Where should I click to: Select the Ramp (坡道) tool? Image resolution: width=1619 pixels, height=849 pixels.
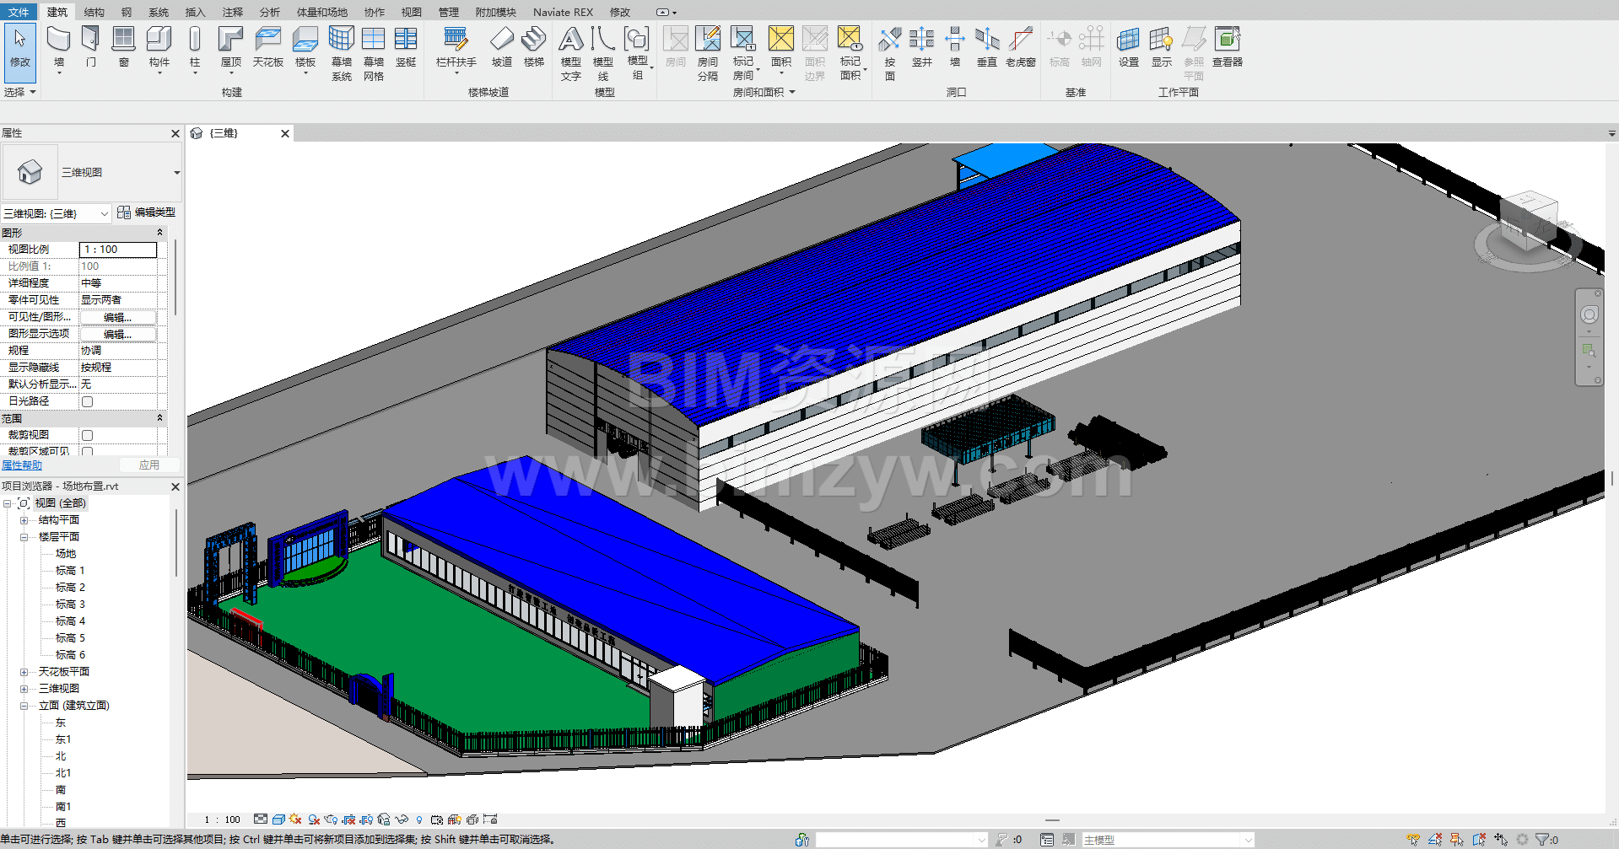(502, 46)
